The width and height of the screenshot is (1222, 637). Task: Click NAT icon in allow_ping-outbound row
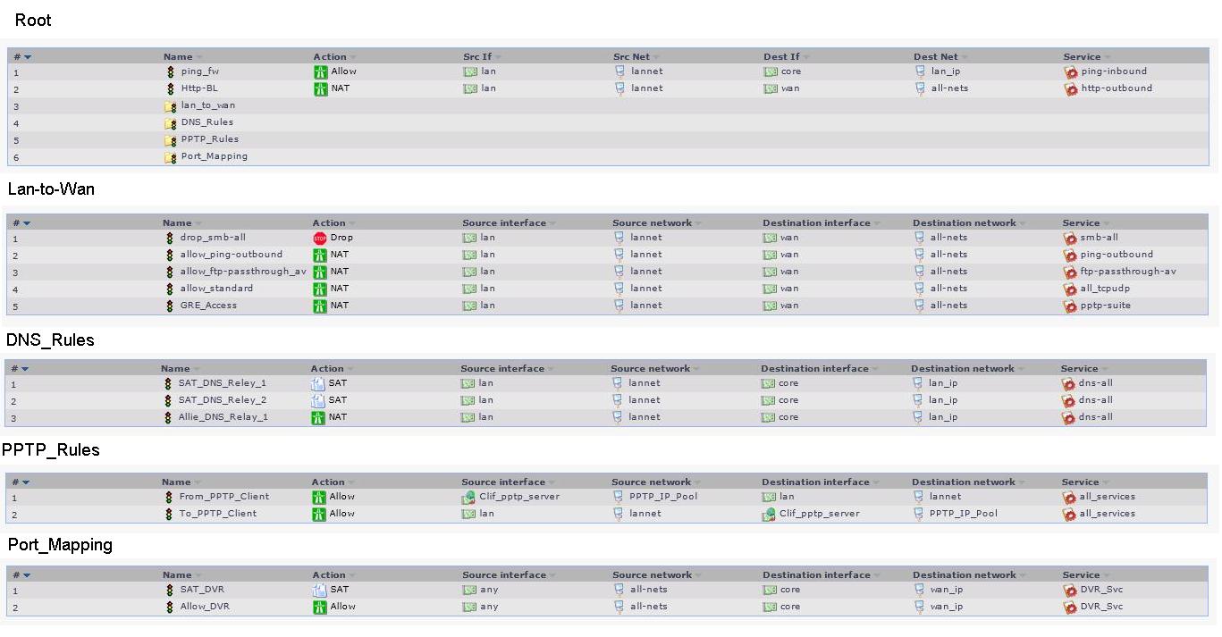(x=319, y=256)
